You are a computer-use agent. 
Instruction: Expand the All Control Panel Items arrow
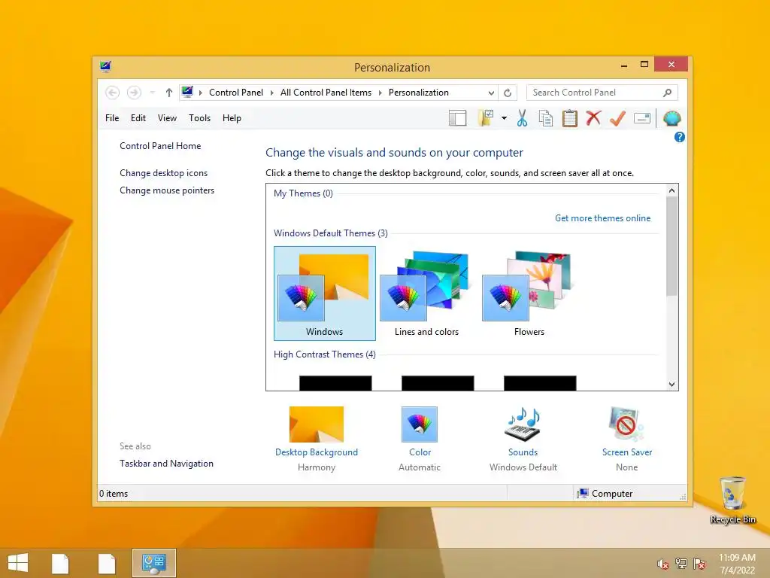tap(380, 93)
